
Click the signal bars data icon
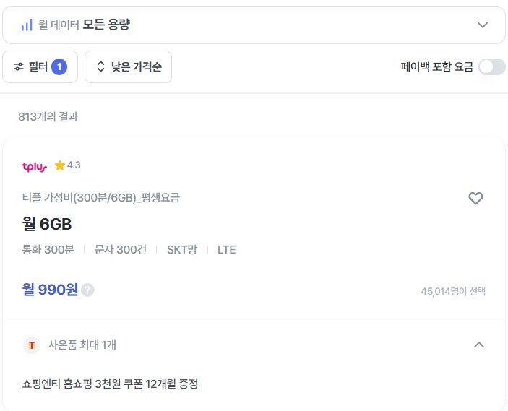click(27, 25)
